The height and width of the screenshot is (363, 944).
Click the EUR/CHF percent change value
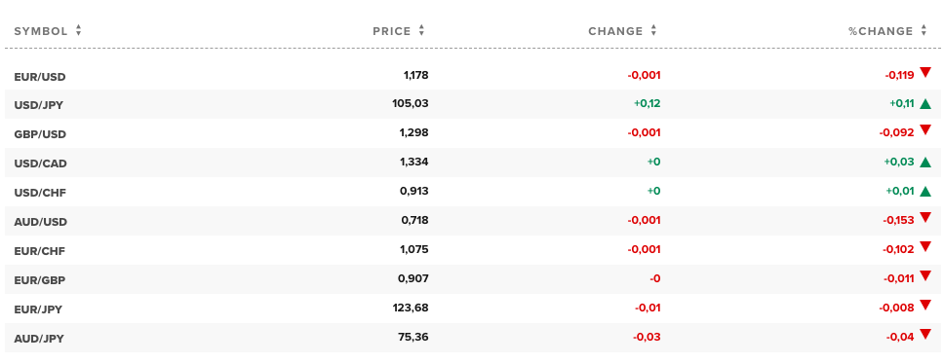point(898,249)
